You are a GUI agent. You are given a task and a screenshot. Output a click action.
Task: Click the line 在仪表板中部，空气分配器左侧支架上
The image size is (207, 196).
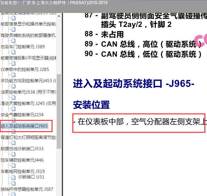[140, 122]
